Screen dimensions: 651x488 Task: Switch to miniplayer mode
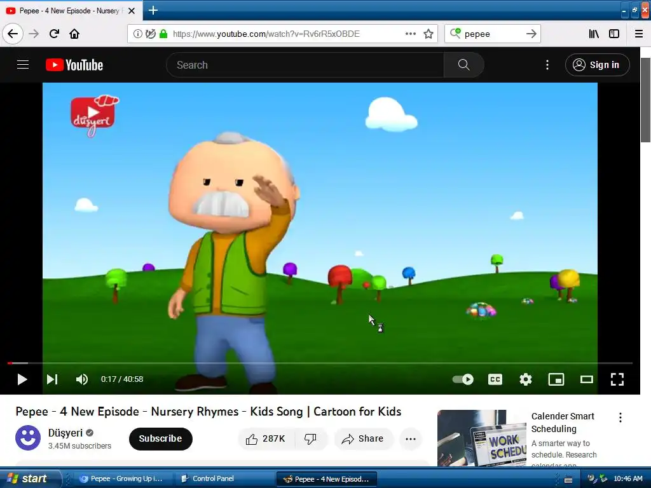coord(556,379)
